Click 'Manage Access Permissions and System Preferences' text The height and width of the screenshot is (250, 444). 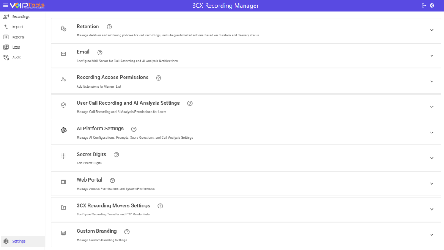click(x=116, y=189)
